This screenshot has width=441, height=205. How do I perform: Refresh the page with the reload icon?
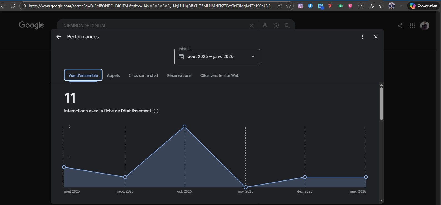(12, 6)
